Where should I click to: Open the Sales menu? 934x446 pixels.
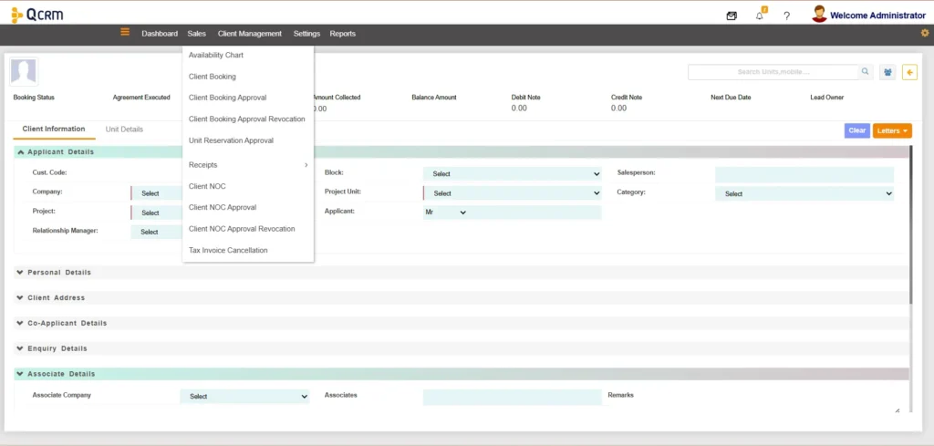click(x=197, y=34)
